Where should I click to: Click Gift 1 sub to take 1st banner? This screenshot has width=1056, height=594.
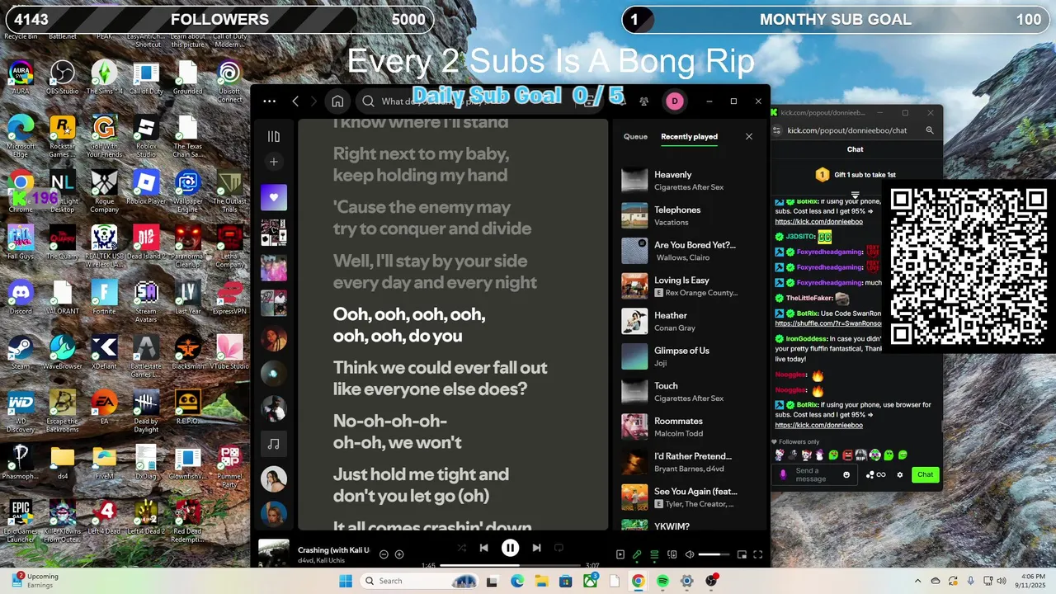point(856,174)
